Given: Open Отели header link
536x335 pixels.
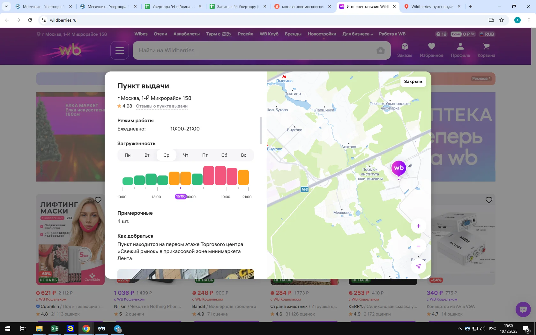Looking at the screenshot, I should [x=160, y=34].
